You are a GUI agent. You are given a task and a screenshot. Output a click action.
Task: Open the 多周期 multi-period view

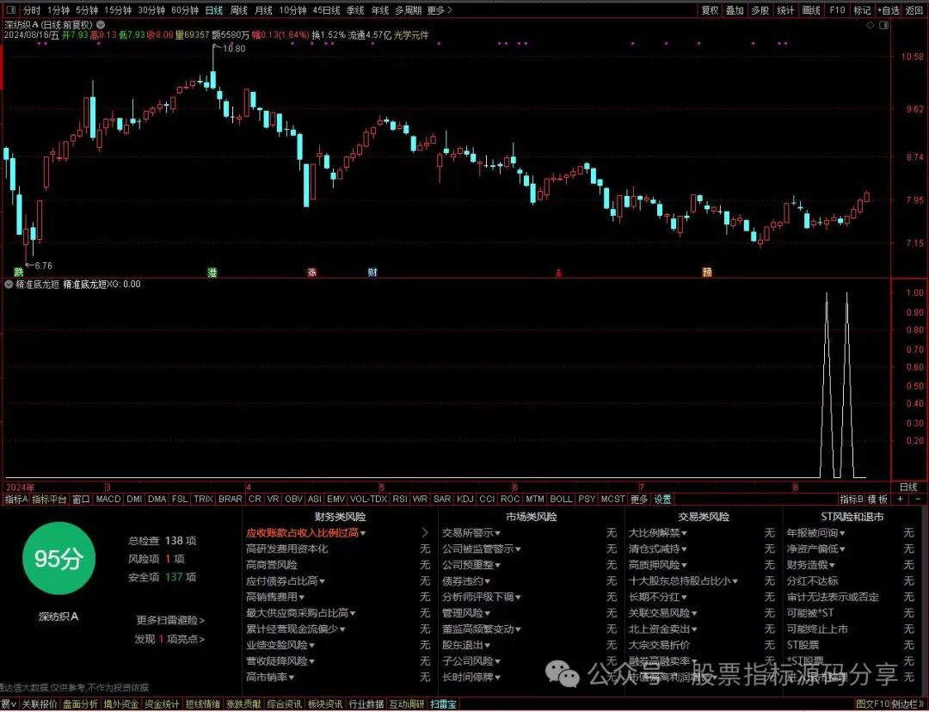[409, 10]
